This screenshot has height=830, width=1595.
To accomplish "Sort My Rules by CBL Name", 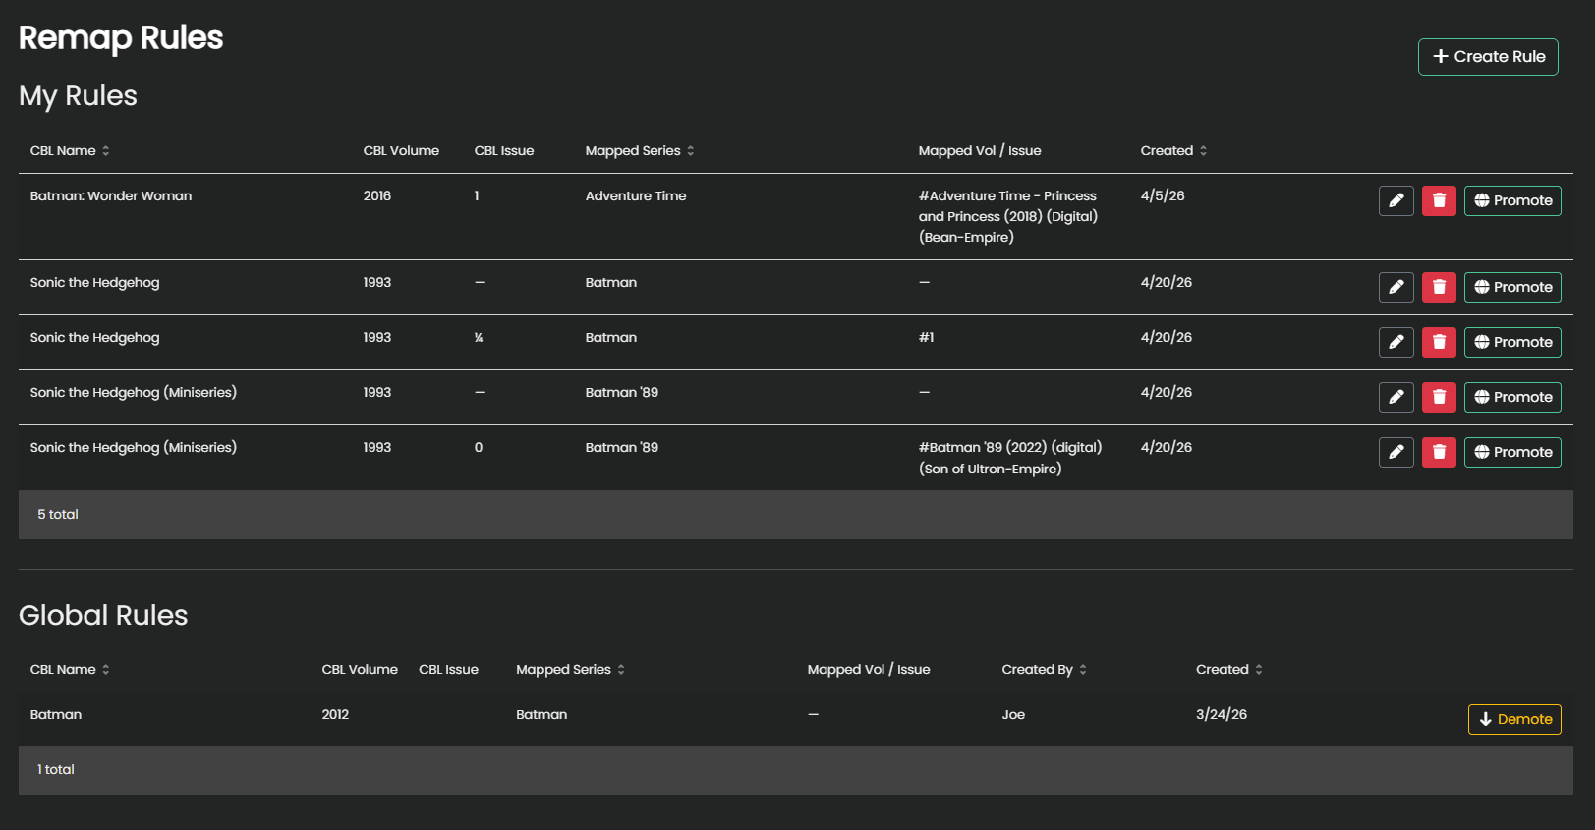I will (70, 150).
